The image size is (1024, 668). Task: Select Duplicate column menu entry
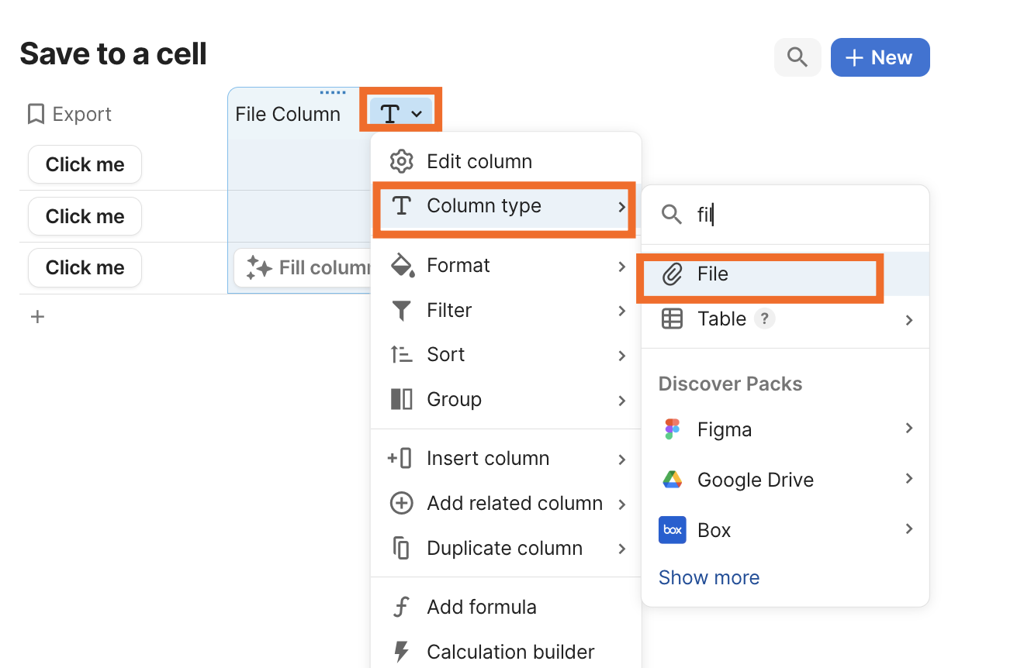(504, 548)
